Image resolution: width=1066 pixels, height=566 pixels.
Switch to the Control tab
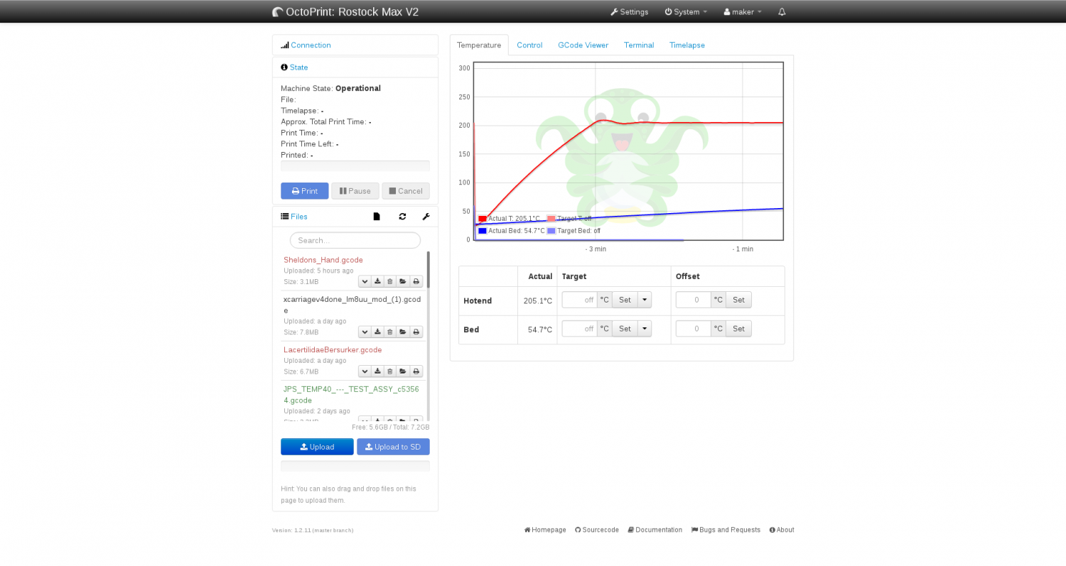coord(529,45)
